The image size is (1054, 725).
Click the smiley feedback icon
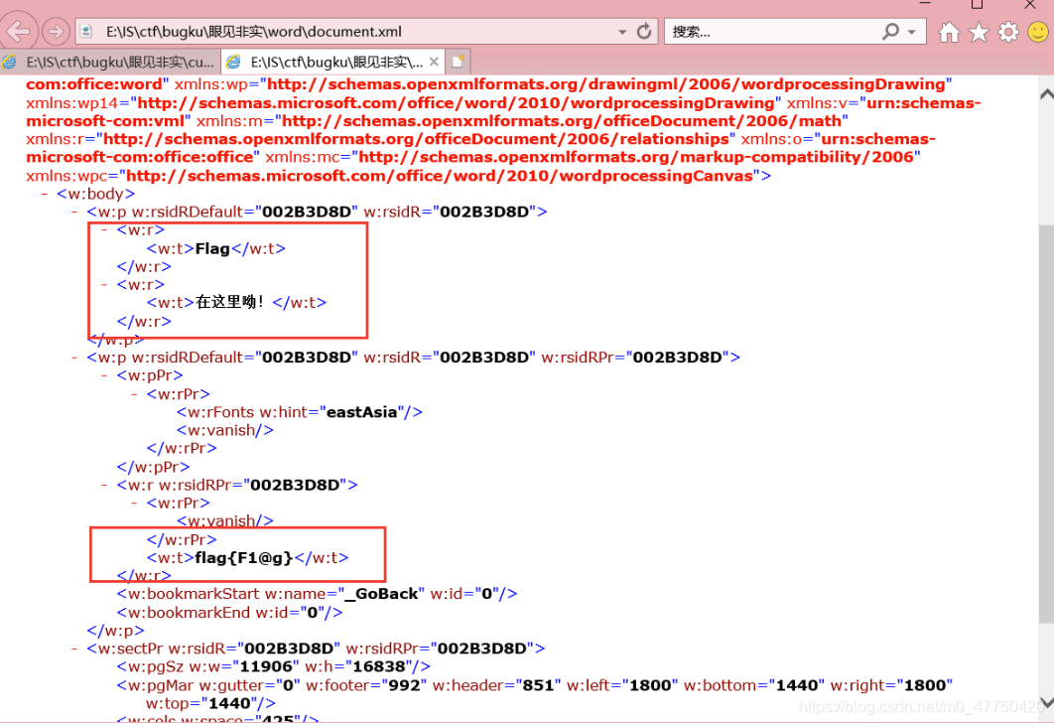point(1038,32)
